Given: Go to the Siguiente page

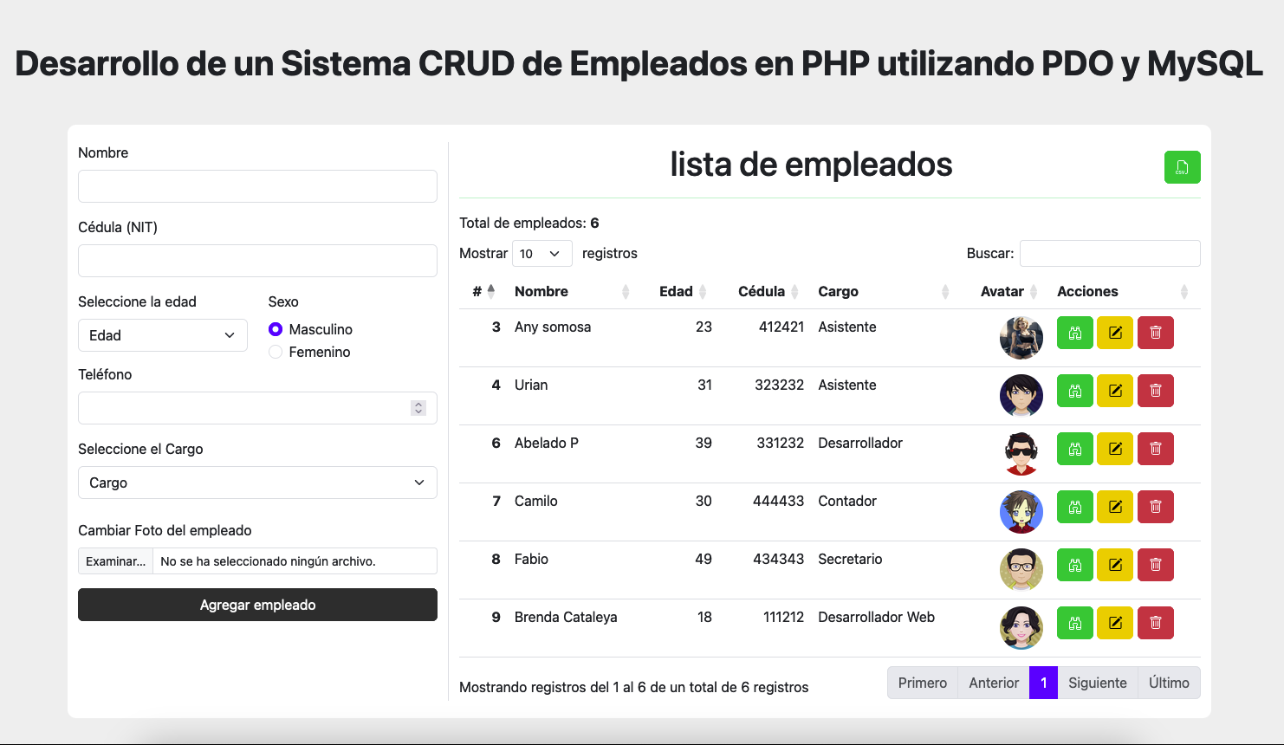Looking at the screenshot, I should pyautogui.click(x=1097, y=683).
